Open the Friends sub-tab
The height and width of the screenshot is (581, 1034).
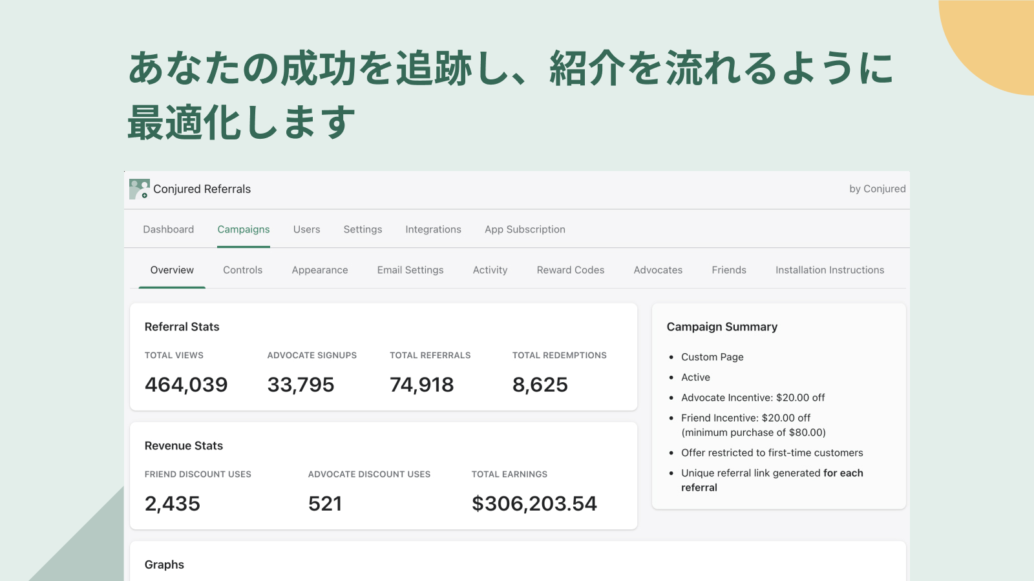(x=729, y=270)
